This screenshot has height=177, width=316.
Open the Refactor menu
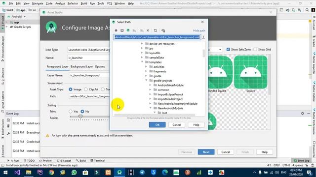pyautogui.click(x=73, y=3)
